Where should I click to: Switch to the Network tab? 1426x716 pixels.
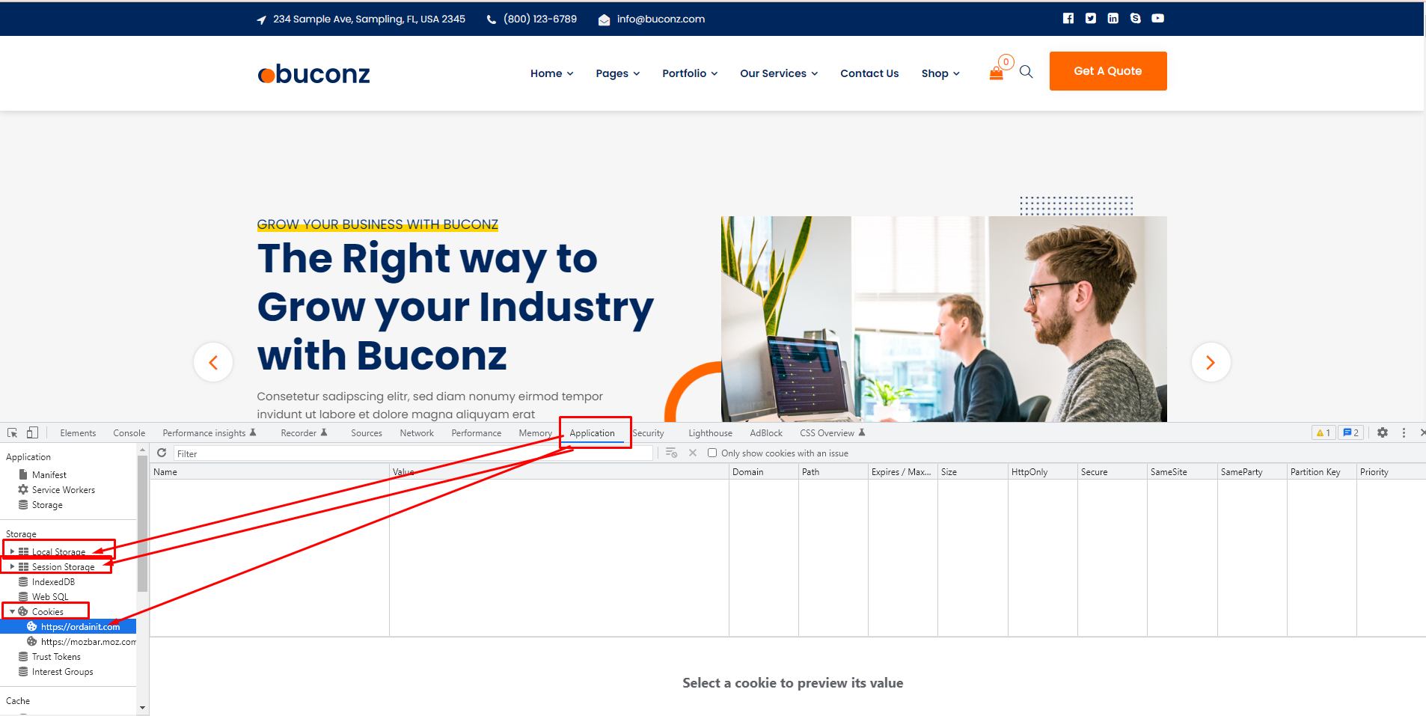click(417, 433)
